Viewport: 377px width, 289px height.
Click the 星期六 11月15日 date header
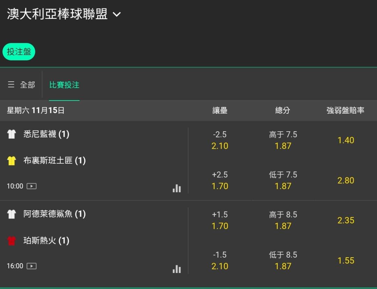point(36,111)
